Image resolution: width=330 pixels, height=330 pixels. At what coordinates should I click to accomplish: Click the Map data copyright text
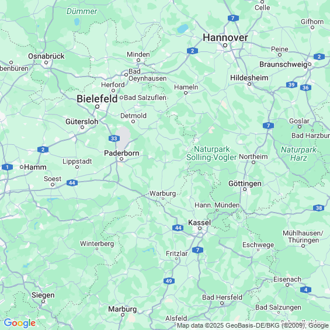[x=252, y=325]
